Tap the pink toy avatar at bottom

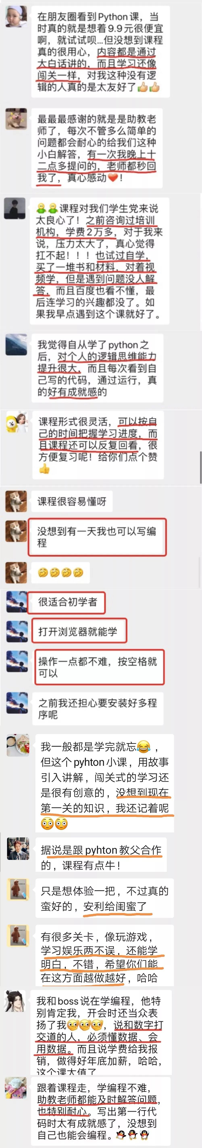click(16, 1088)
